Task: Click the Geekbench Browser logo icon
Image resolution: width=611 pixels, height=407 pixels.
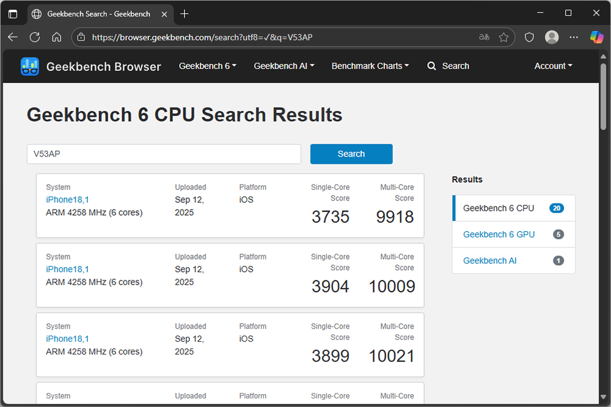Action: 29,66
